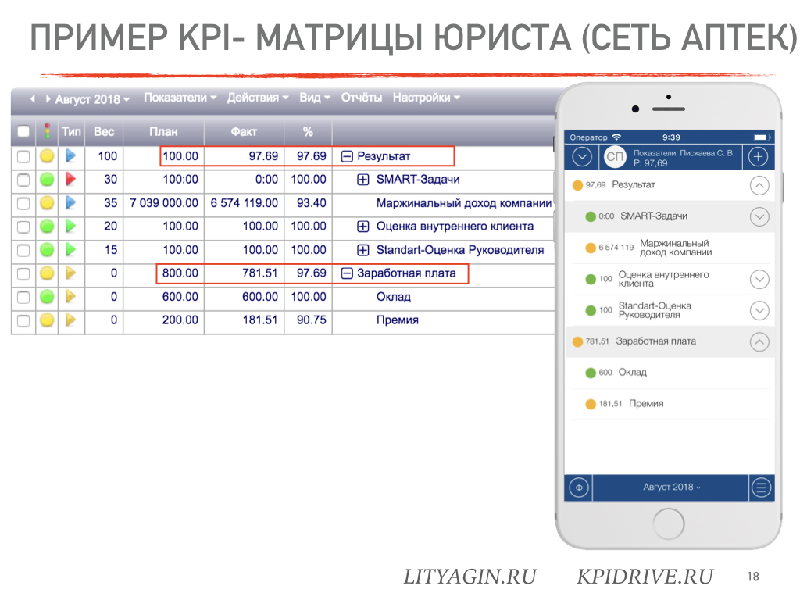
Task: Open the Отчёты menu
Action: tap(361, 98)
